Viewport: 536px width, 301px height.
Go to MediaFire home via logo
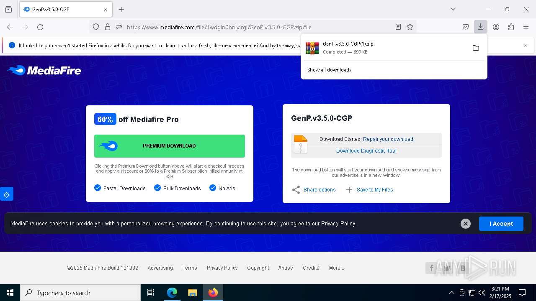pos(44,70)
